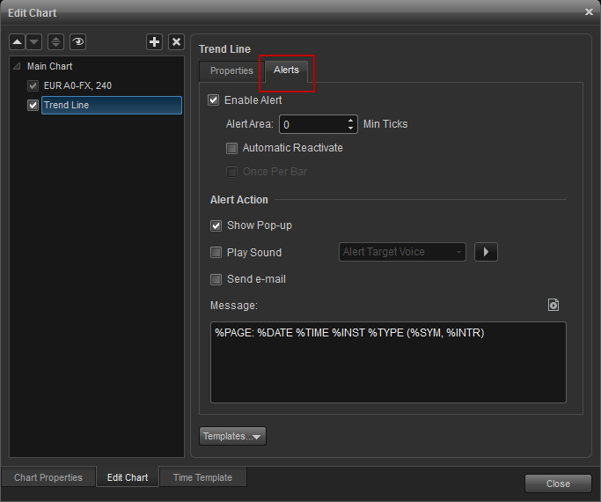Click inside the Message text box
The height and width of the screenshot is (502, 601).
(x=388, y=362)
